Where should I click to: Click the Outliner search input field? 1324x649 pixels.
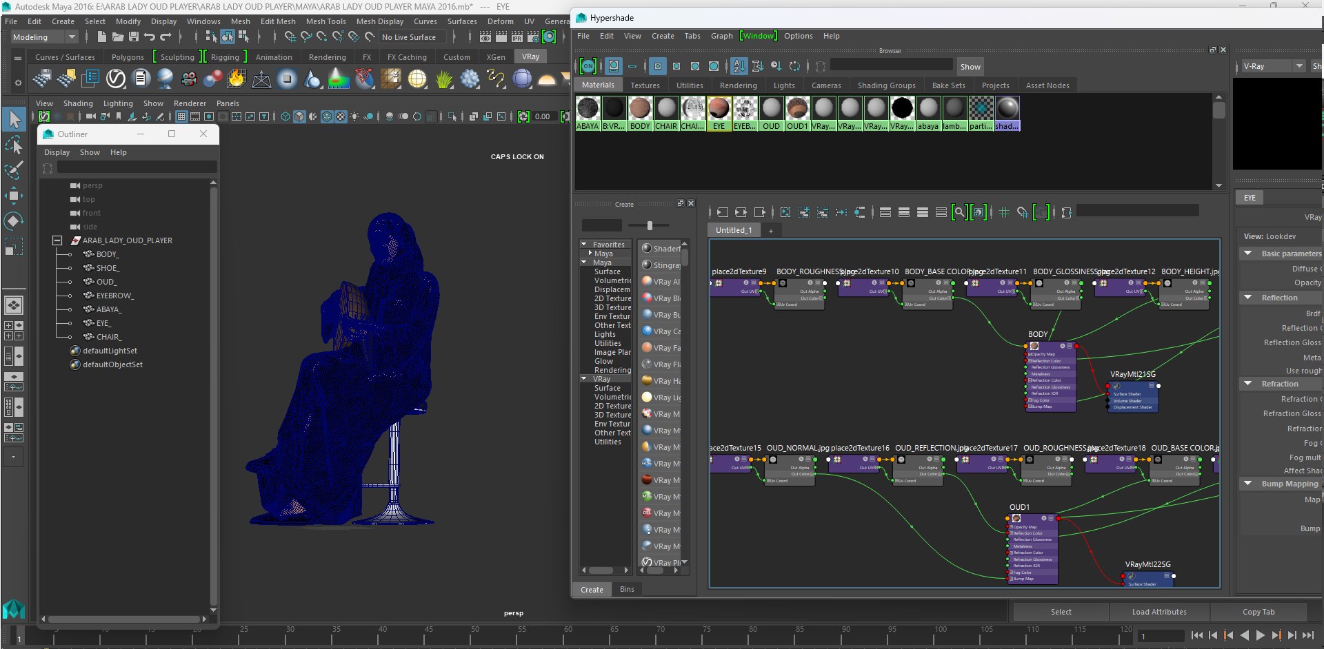click(137, 167)
